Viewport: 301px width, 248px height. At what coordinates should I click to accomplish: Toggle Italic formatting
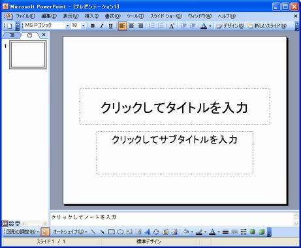point(102,26)
